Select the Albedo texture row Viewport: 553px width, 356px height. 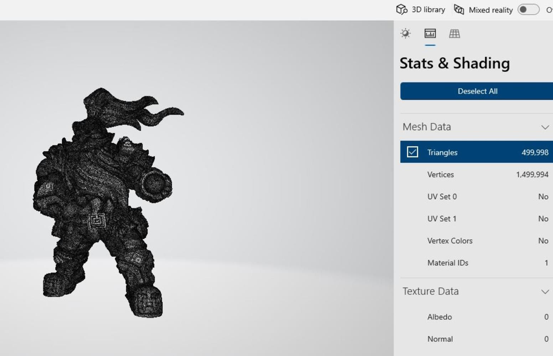coord(477,317)
